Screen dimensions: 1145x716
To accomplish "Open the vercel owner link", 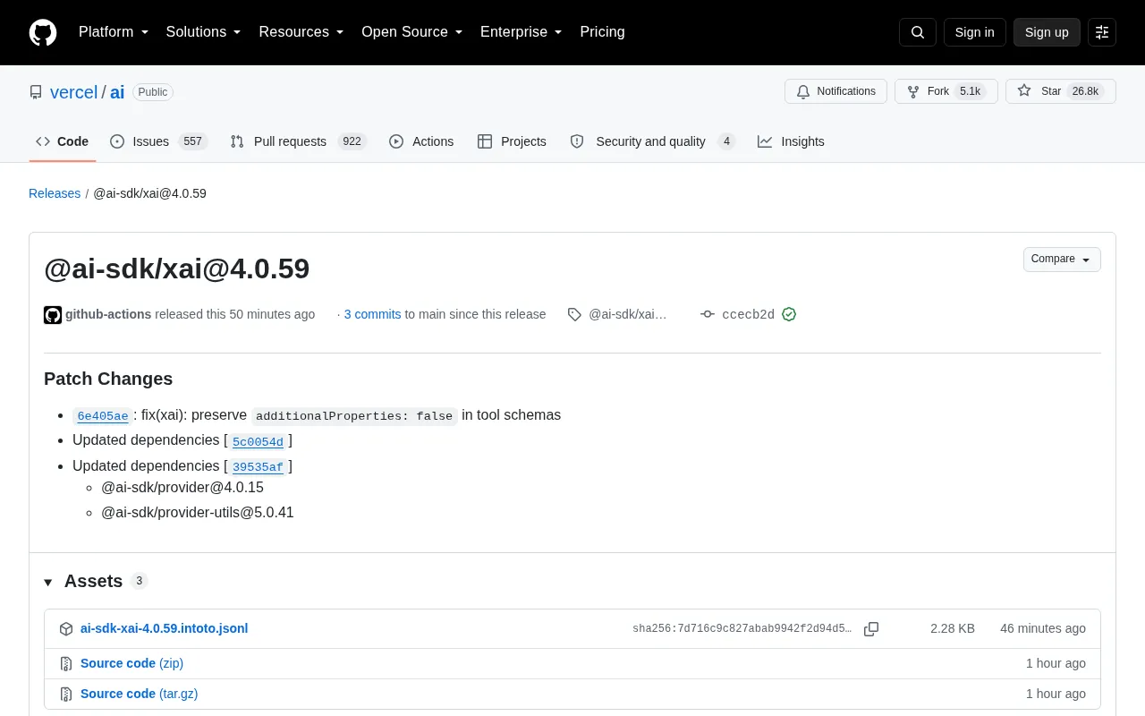I will point(73,92).
